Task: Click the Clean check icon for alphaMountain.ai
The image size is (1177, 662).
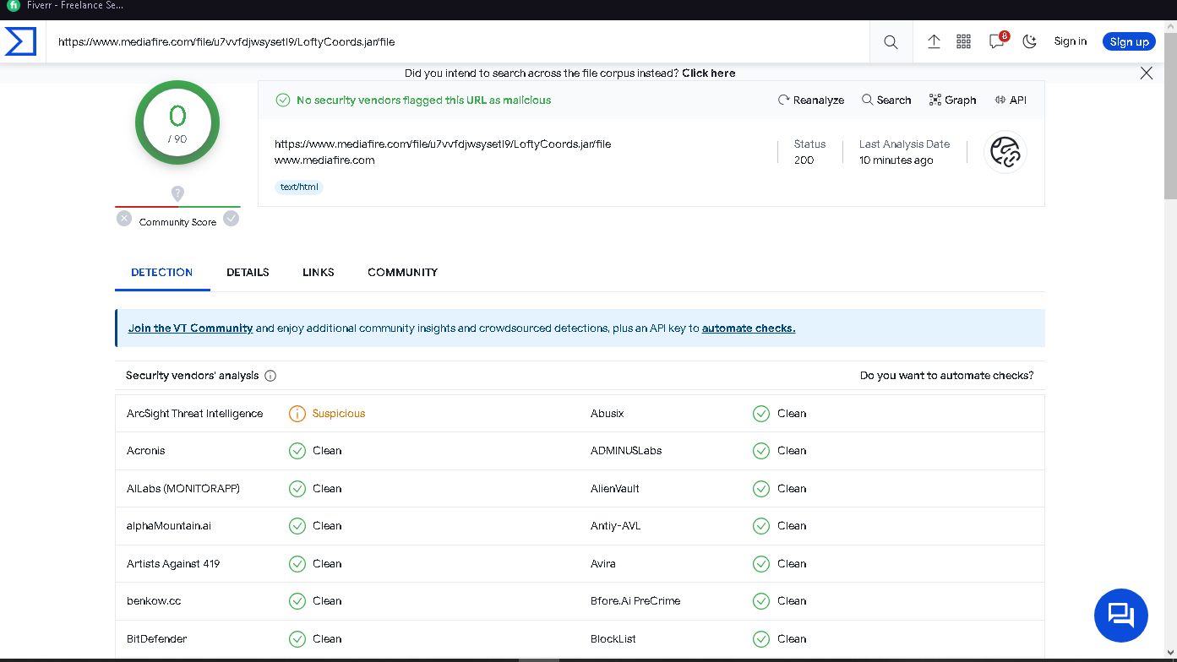Action: coord(297,526)
